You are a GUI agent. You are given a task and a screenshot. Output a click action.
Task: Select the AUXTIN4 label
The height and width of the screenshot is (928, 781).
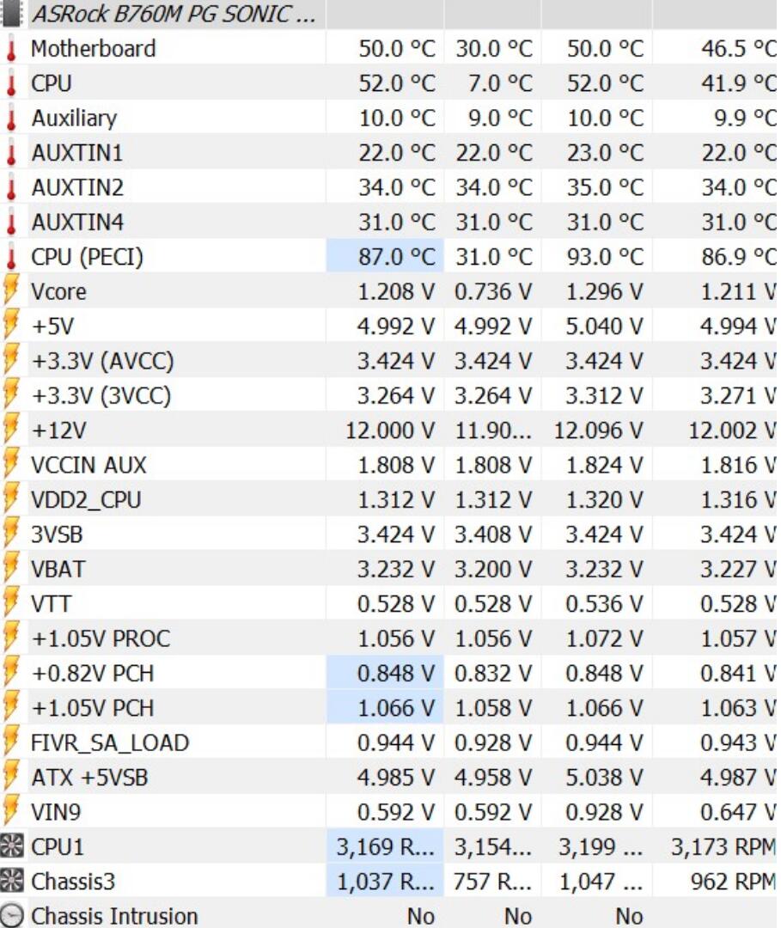[77, 223]
